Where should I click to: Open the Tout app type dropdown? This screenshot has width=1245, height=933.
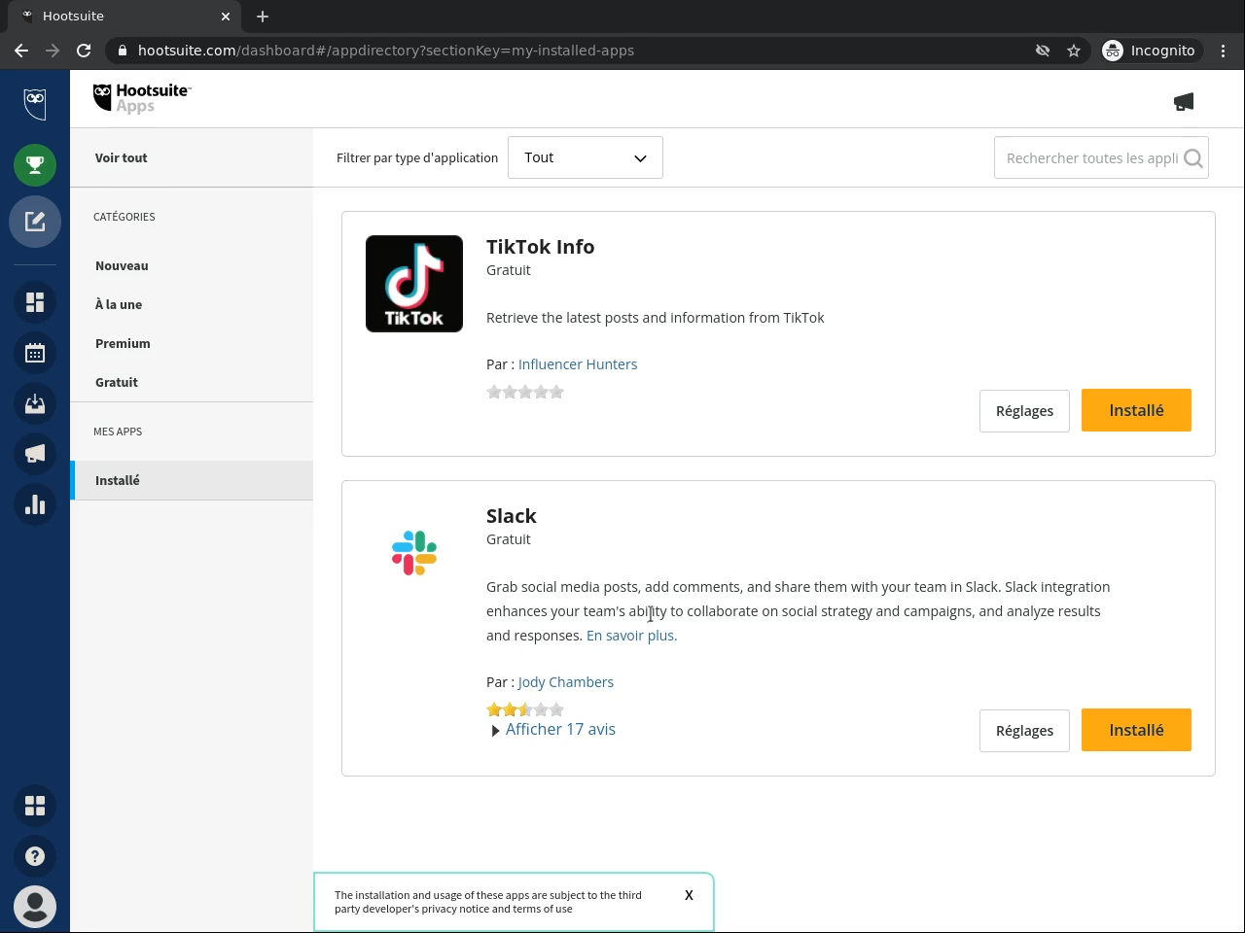585,158
